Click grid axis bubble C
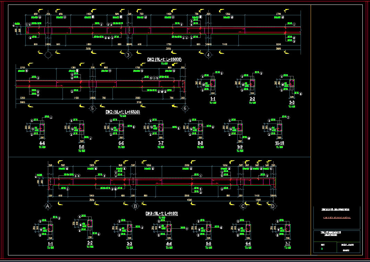 243,206
